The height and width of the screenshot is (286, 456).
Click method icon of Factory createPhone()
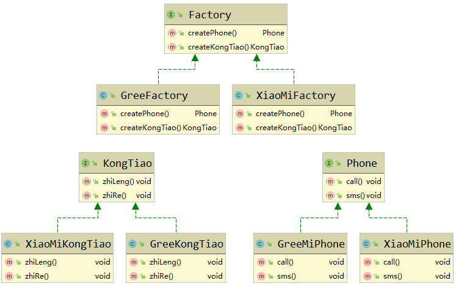[x=172, y=33]
